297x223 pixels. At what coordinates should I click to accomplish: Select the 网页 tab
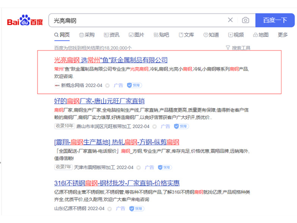point(62,35)
